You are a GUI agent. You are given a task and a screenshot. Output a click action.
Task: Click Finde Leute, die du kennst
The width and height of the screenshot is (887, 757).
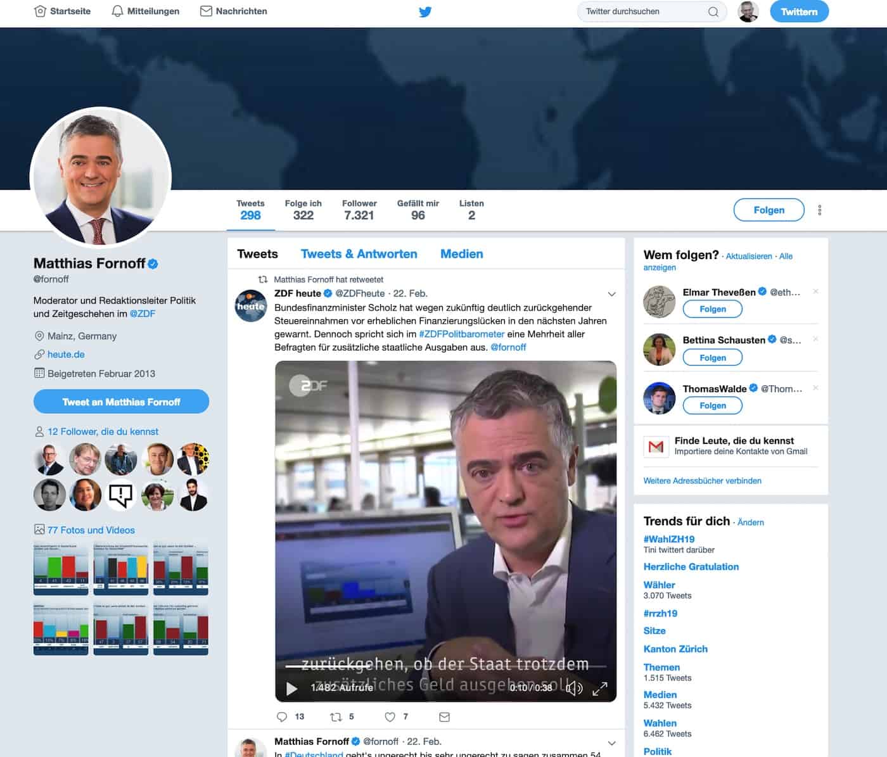[734, 441]
